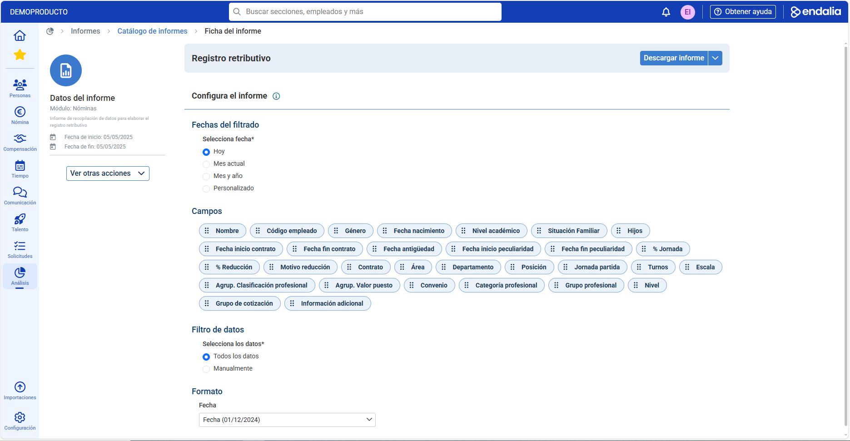Go to the Home icon in sidebar

point(20,35)
